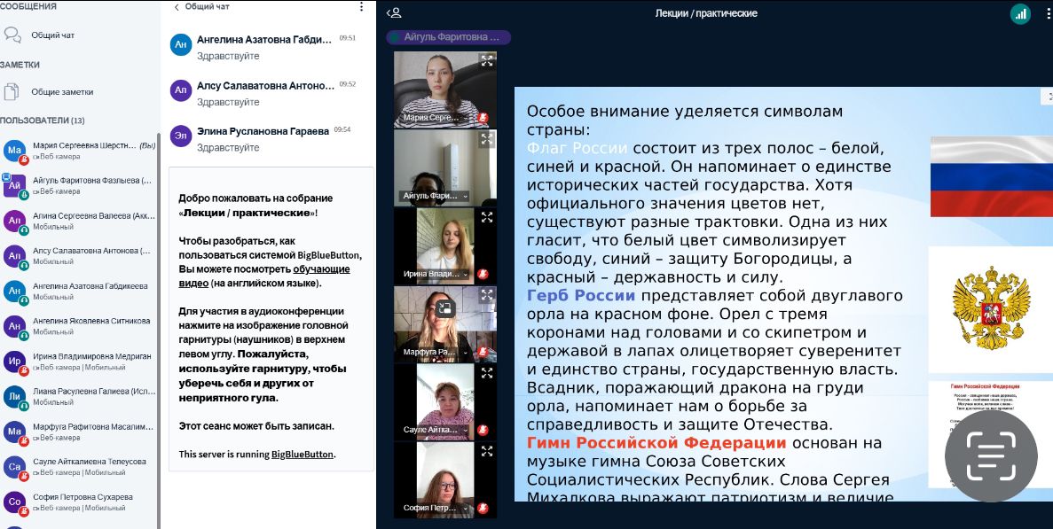Open Общие заметки shared notes
The image size is (1053, 529).
pos(61,92)
